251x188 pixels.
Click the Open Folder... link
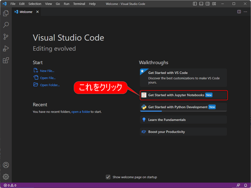coord(50,85)
